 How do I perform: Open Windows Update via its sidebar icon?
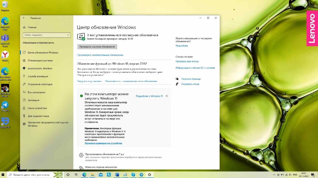coord(24,52)
